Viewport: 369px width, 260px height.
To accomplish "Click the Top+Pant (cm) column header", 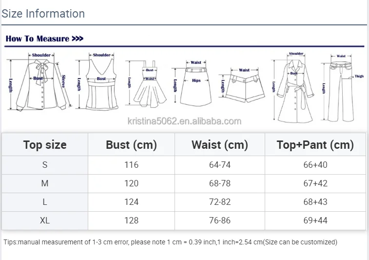I will point(315,144).
